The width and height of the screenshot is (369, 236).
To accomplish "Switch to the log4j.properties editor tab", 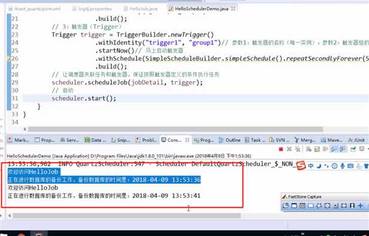I will [92, 9].
